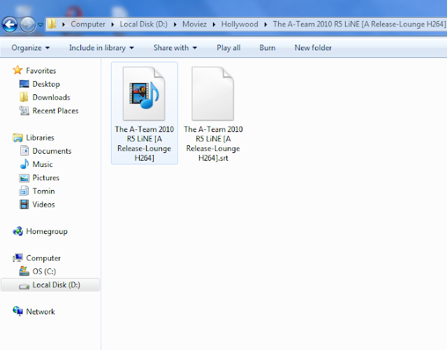The width and height of the screenshot is (447, 350).
Task: Open the Computer breadcrumb in address bar
Action: [x=88, y=24]
